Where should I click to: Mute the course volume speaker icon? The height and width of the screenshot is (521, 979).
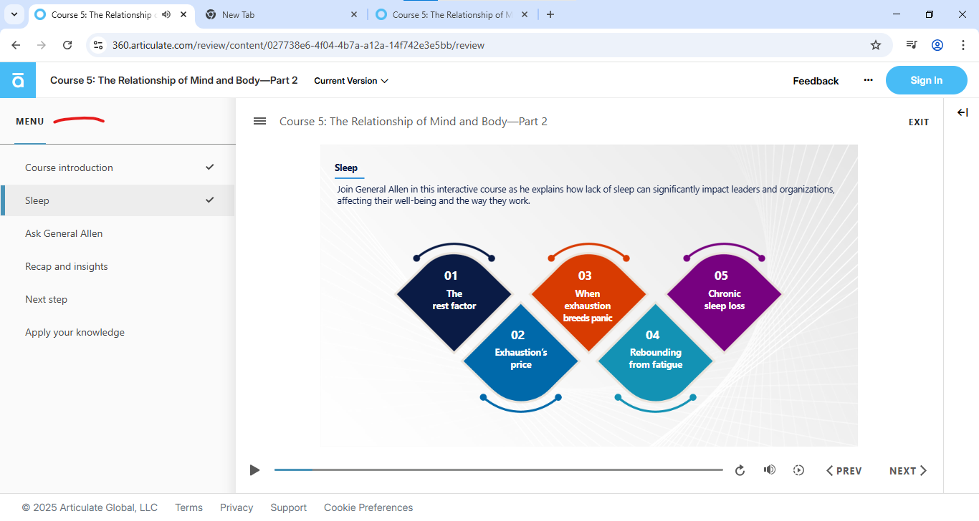[770, 470]
